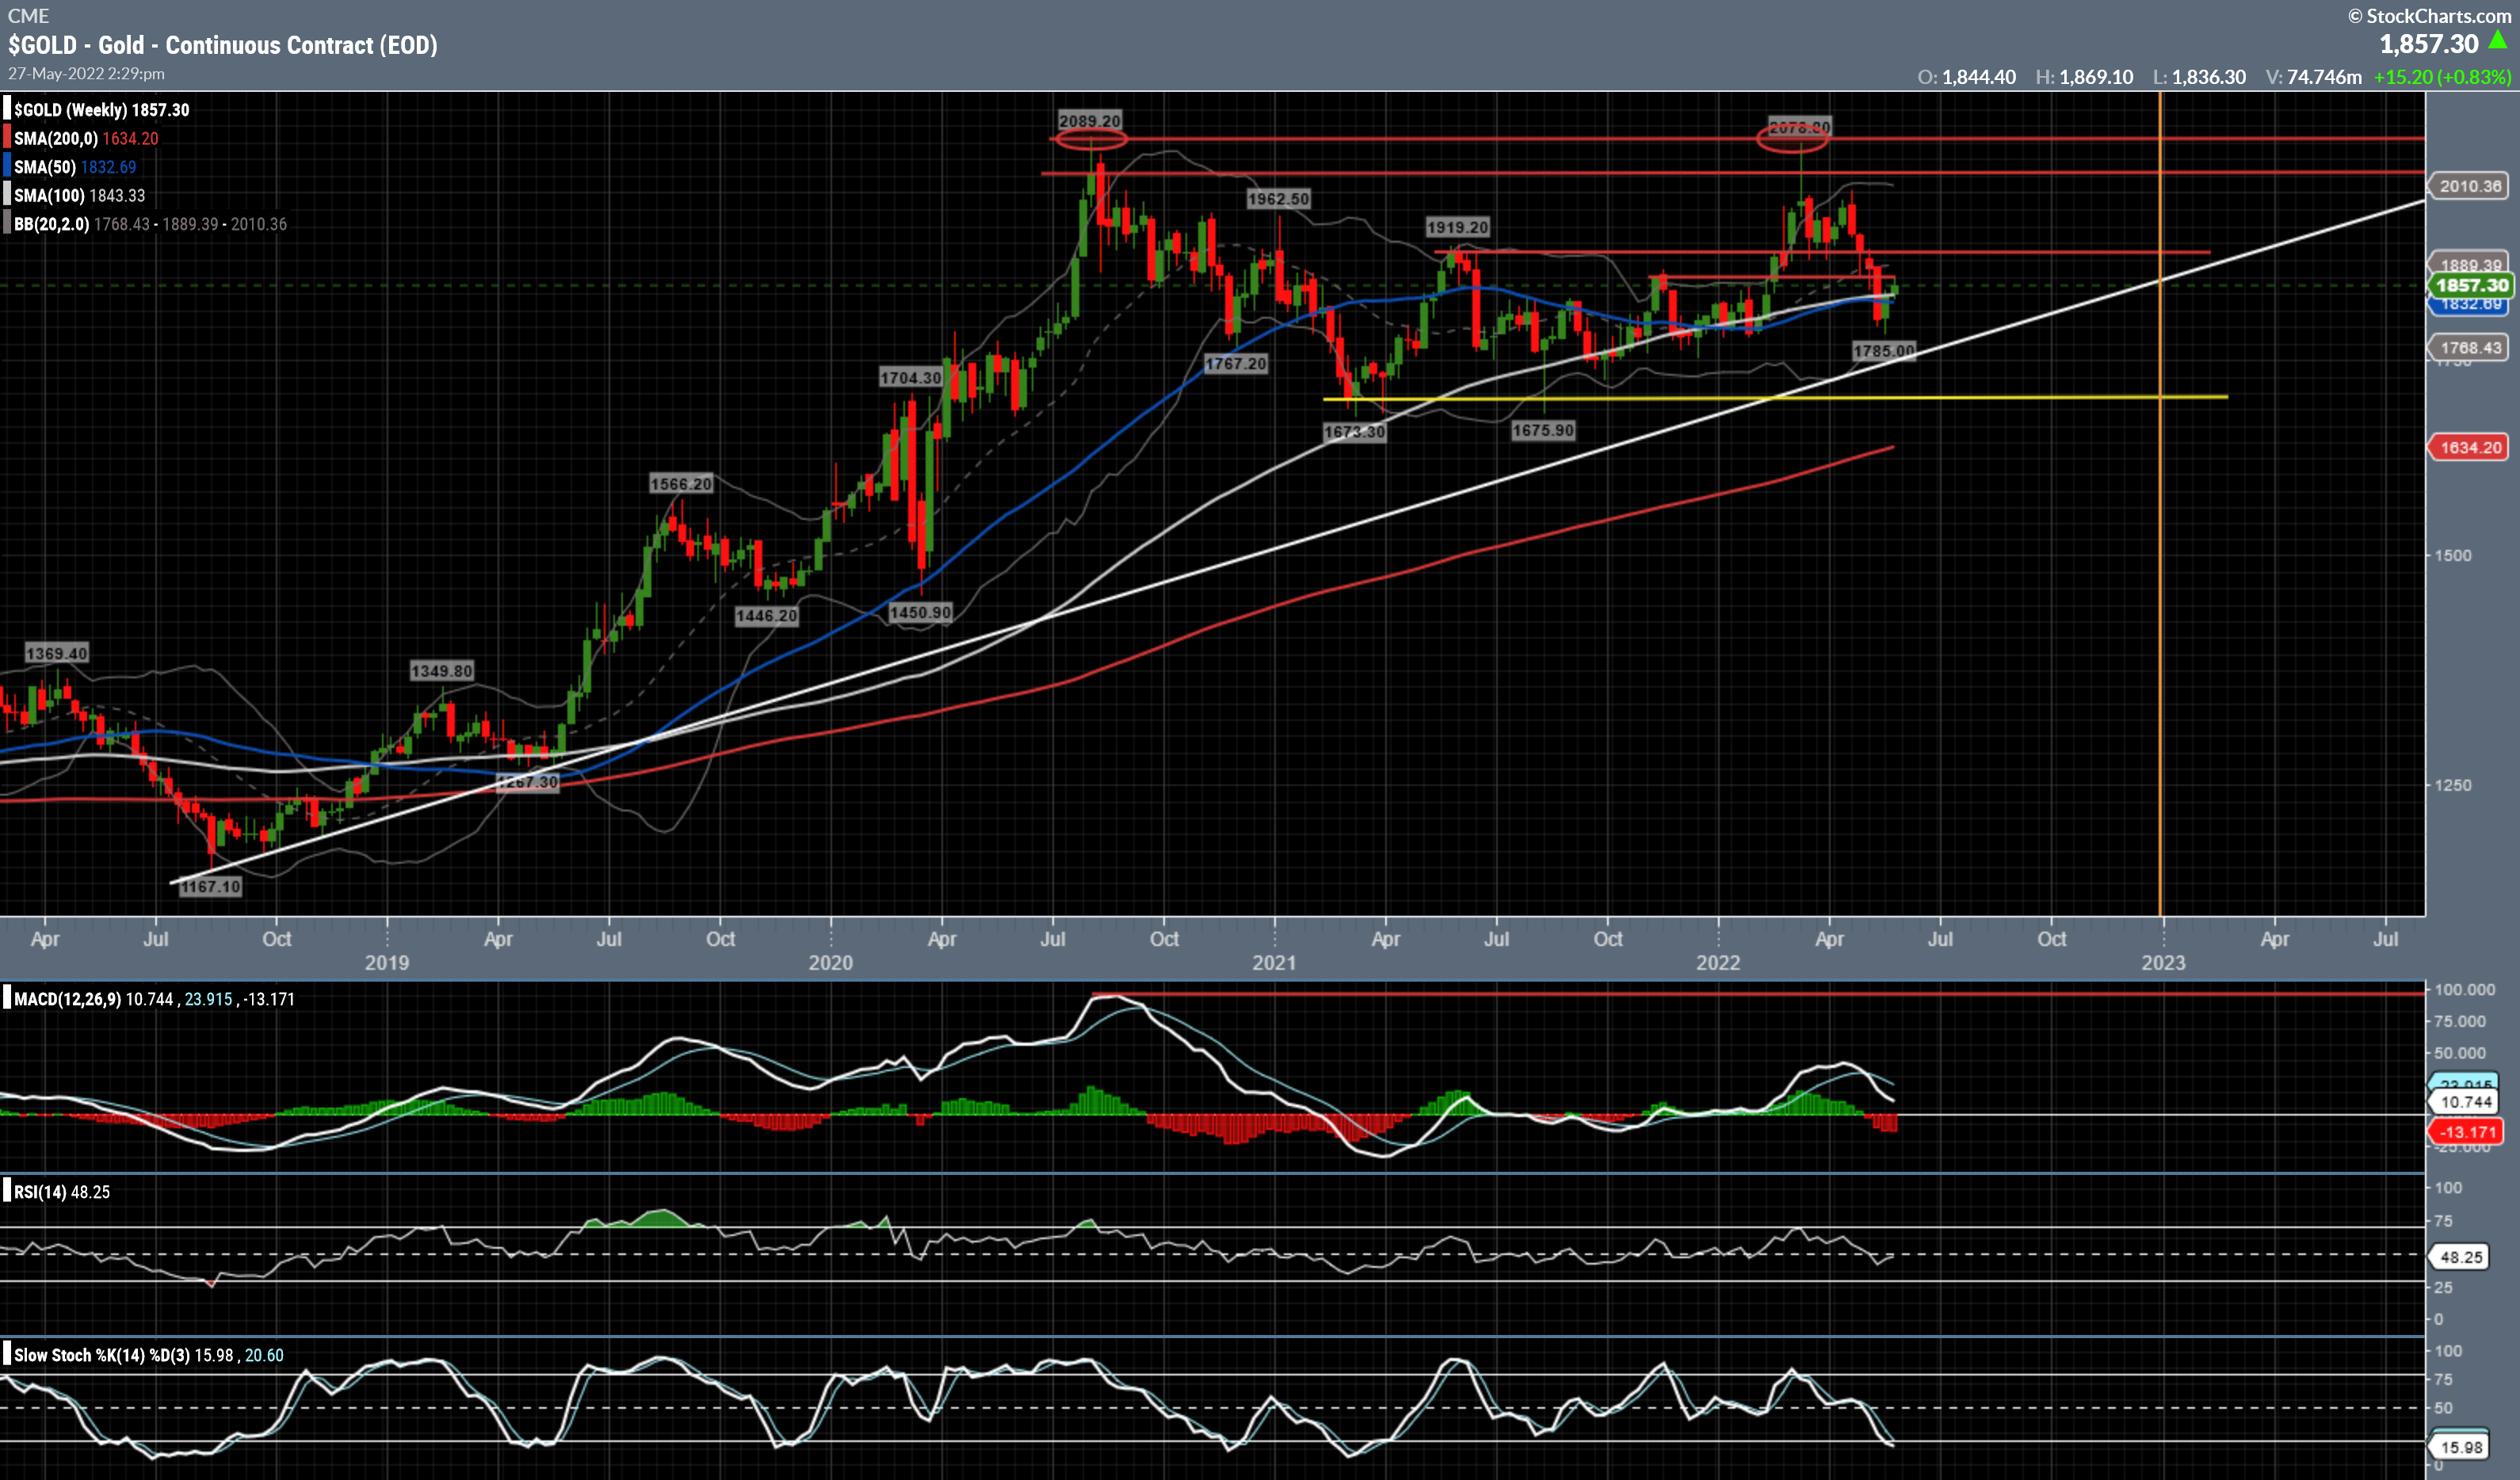Image resolution: width=2520 pixels, height=1480 pixels.
Task: Click the 48.25 RSI value tag
Action: click(2461, 1257)
